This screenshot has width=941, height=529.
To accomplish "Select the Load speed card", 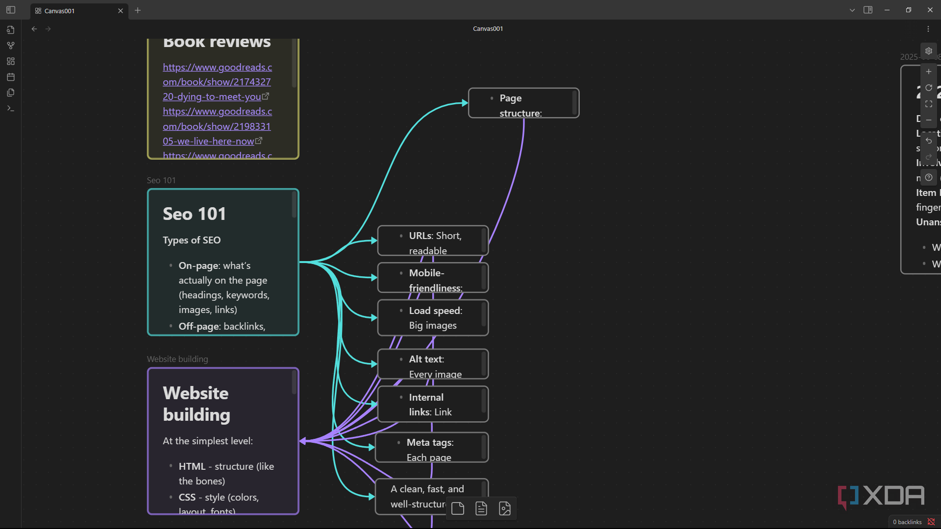I will click(433, 318).
